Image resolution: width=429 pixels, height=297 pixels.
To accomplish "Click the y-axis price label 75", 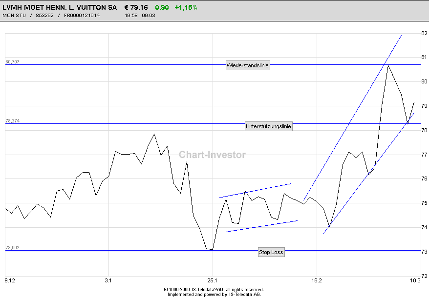I will pyautogui.click(x=424, y=203).
